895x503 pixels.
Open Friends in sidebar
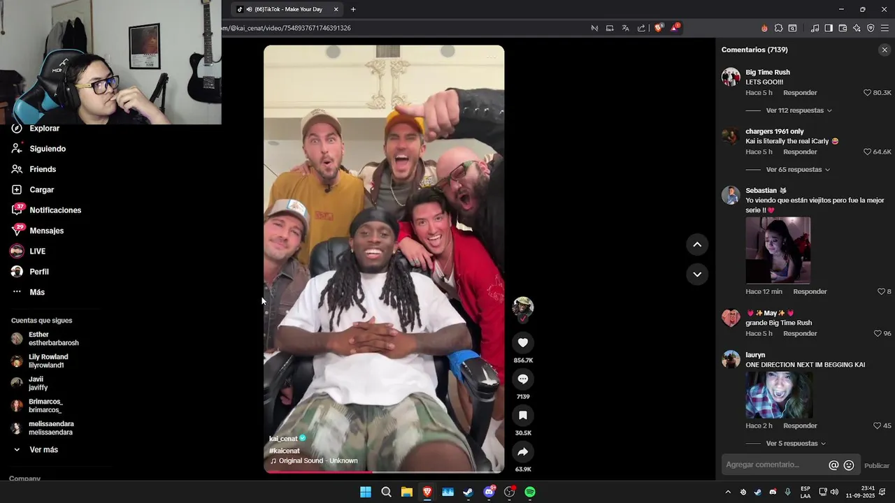tap(43, 169)
